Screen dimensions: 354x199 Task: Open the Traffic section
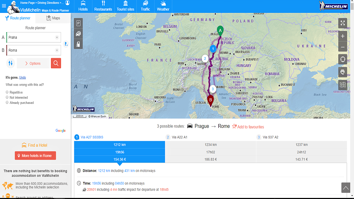(145, 6)
